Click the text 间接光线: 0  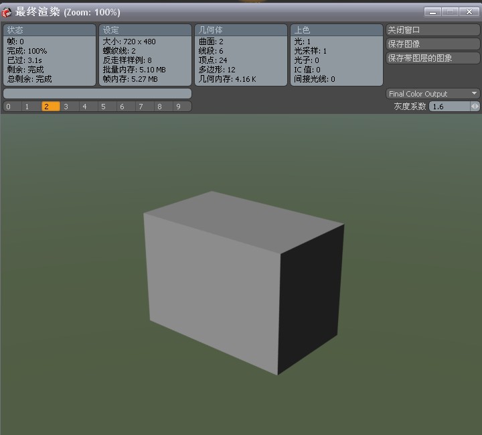coord(315,79)
